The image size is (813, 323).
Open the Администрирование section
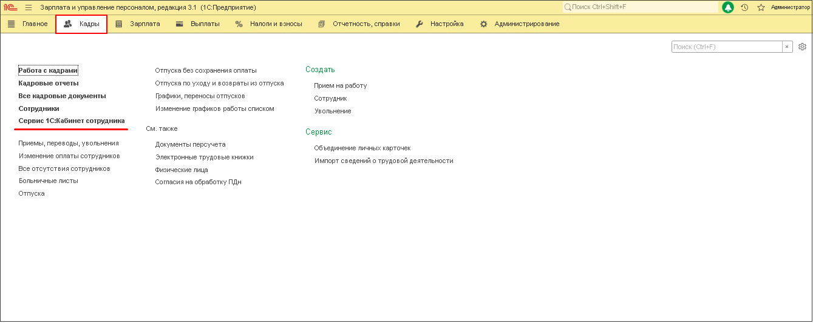520,24
